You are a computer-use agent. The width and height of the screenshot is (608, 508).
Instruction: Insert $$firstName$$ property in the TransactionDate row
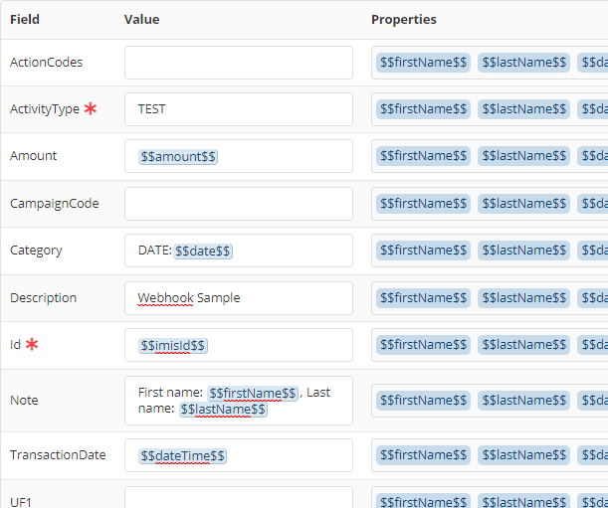(x=423, y=455)
